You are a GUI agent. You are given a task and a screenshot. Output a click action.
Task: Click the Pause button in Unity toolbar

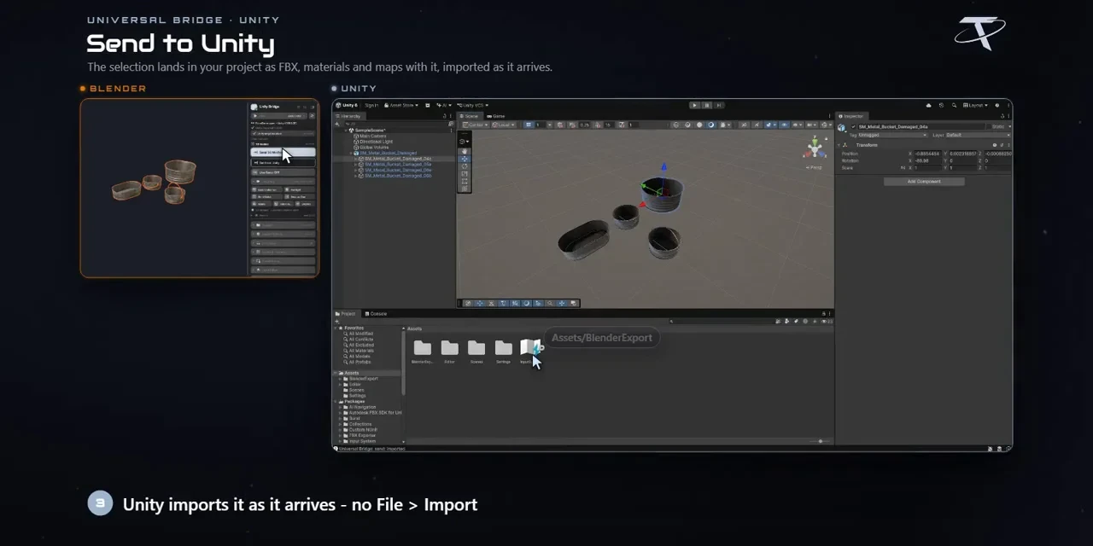click(x=707, y=105)
